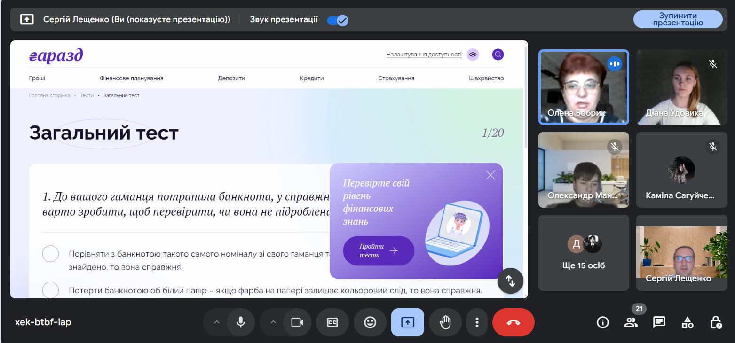Open the more options menu

click(476, 322)
